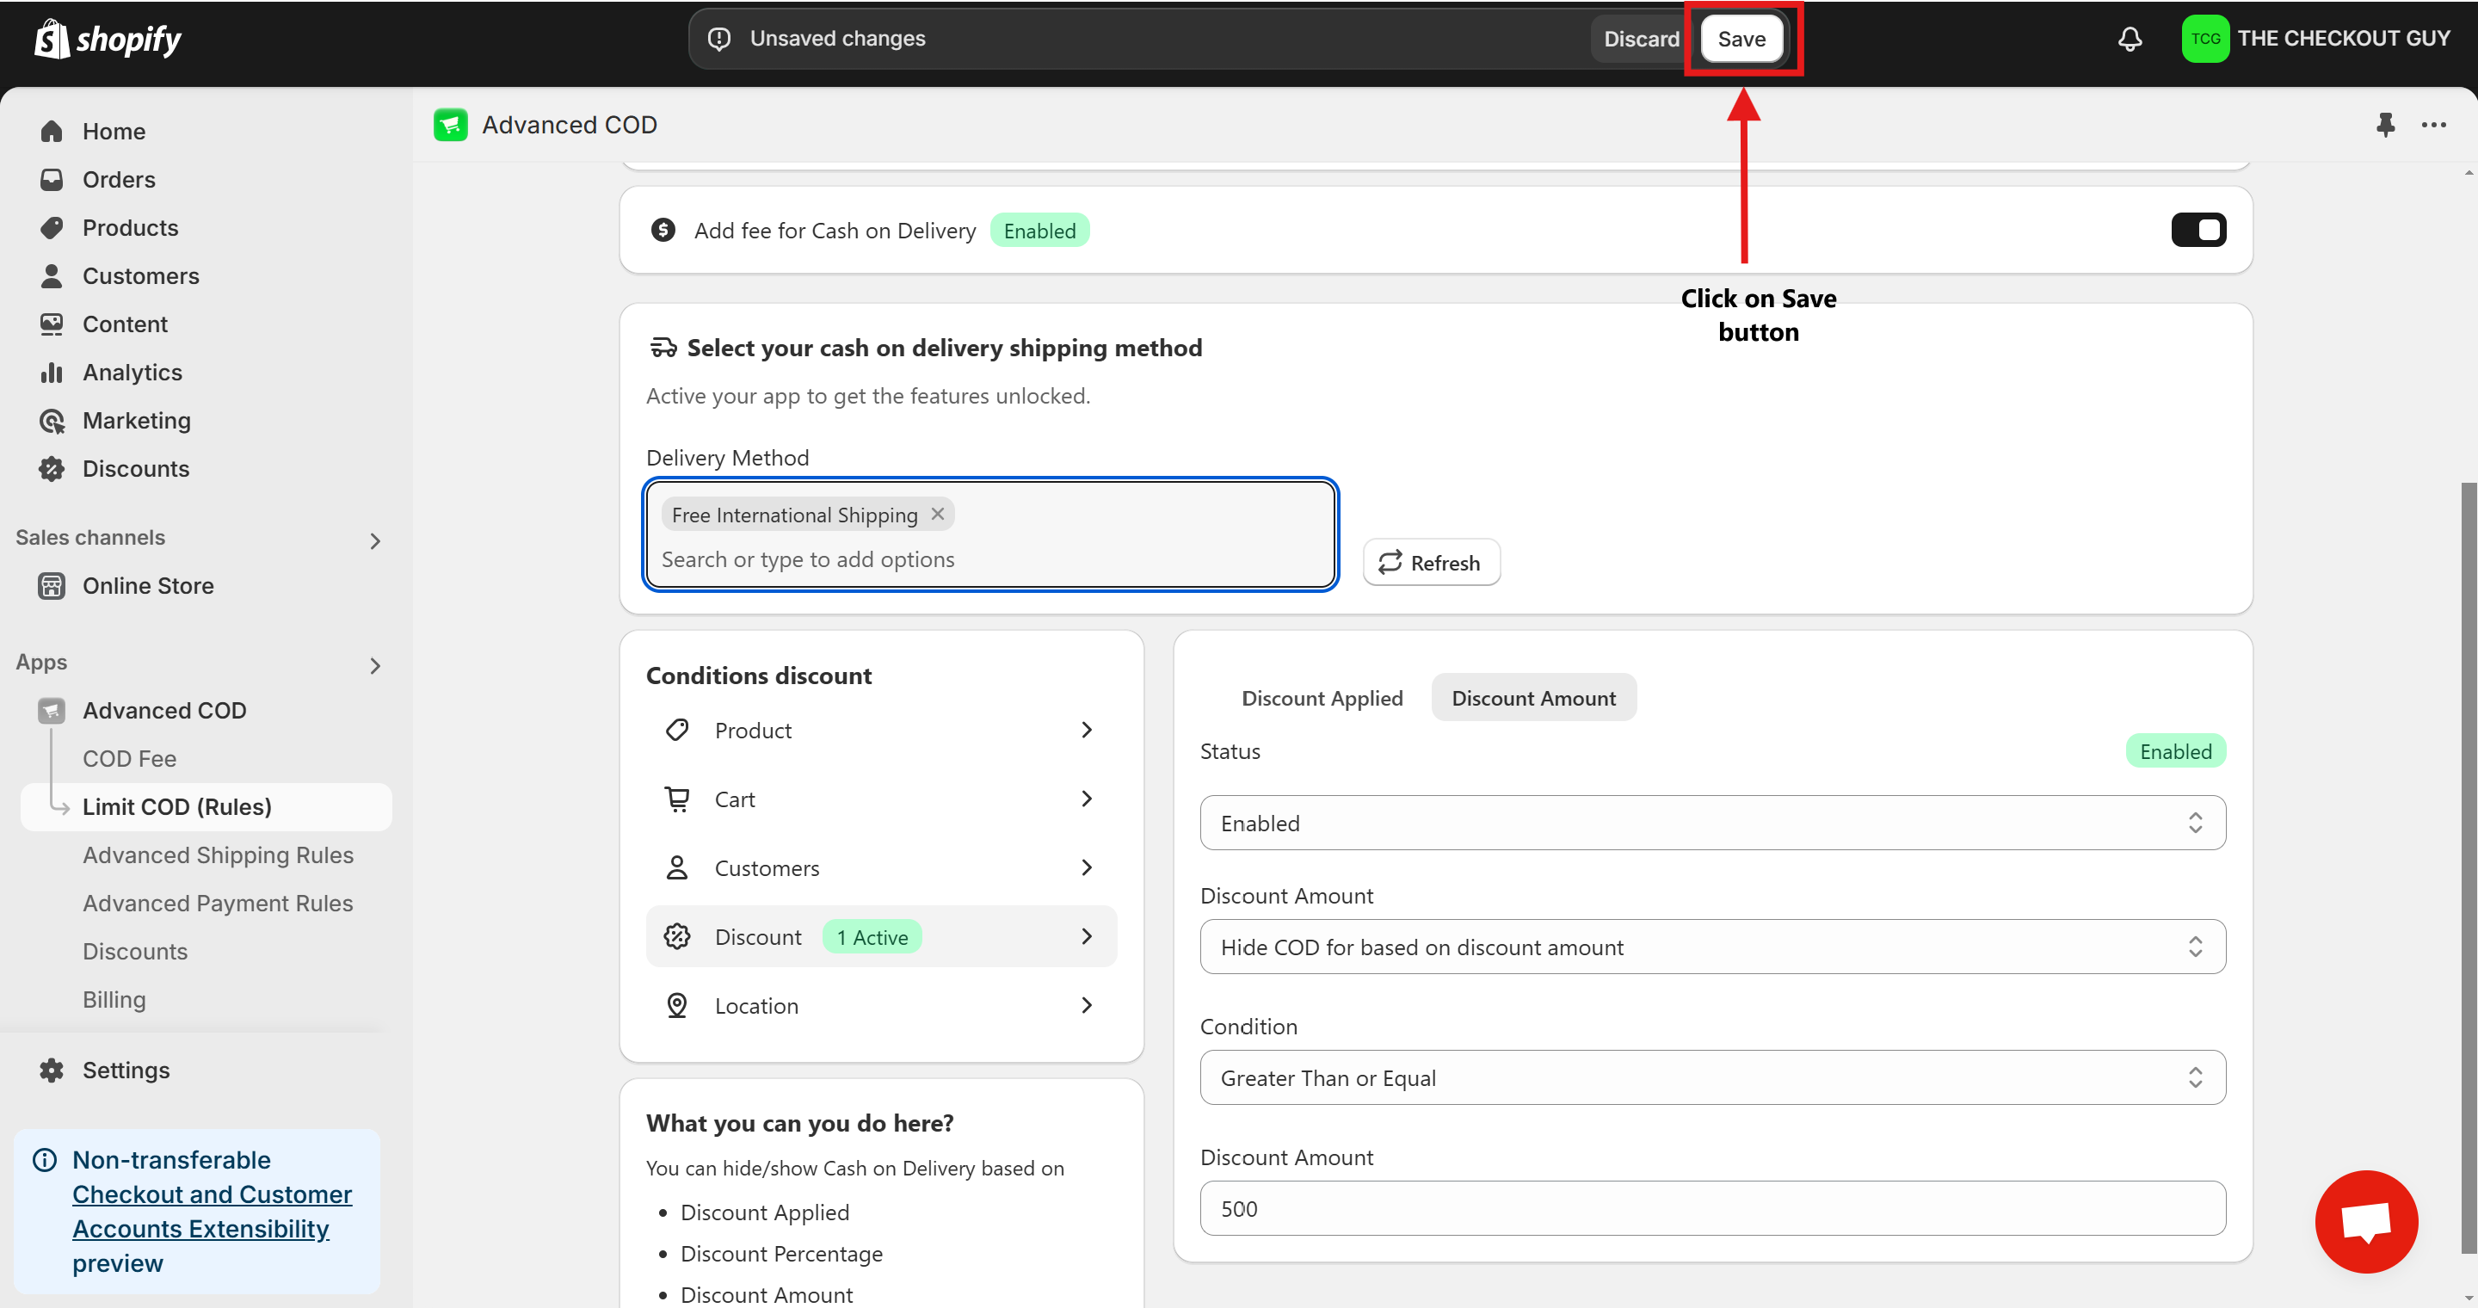2478x1308 pixels.
Task: Open Settings page
Action: point(126,1070)
